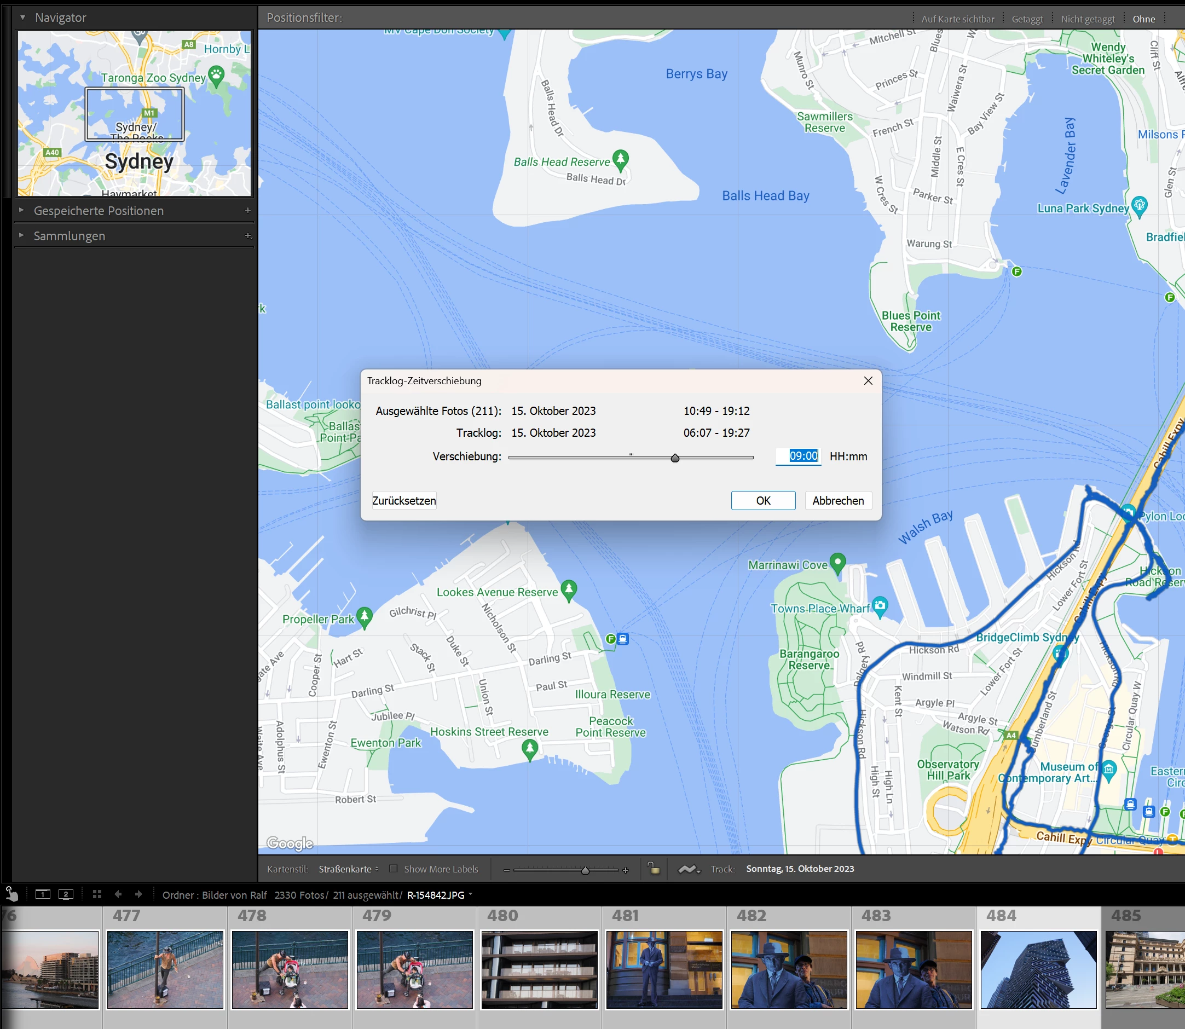This screenshot has width=1185, height=1029.
Task: Select the Auf Karte sichtbar filter
Action: tap(957, 19)
